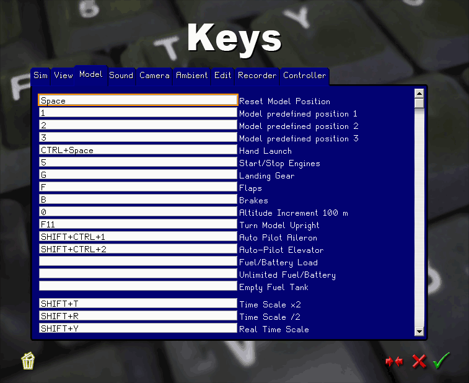
Task: Click the scrollbar down arrow
Action: tap(419, 331)
